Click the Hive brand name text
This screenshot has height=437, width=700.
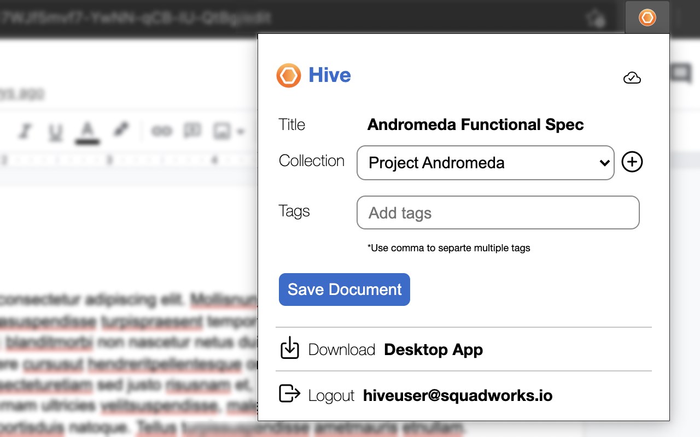(330, 75)
